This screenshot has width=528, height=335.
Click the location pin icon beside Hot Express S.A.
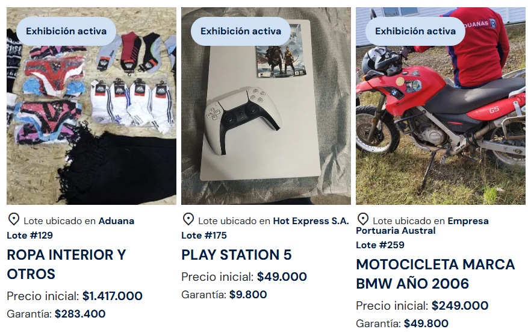188,219
